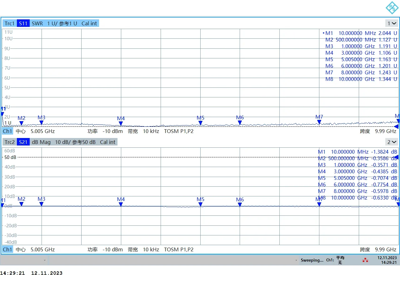Click the 'Sweeping...' status indicator
The width and height of the screenshot is (400, 281).
point(312,260)
